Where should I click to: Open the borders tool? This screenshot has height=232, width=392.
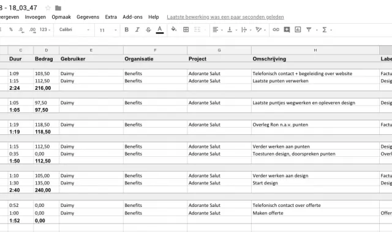[x=186, y=30]
